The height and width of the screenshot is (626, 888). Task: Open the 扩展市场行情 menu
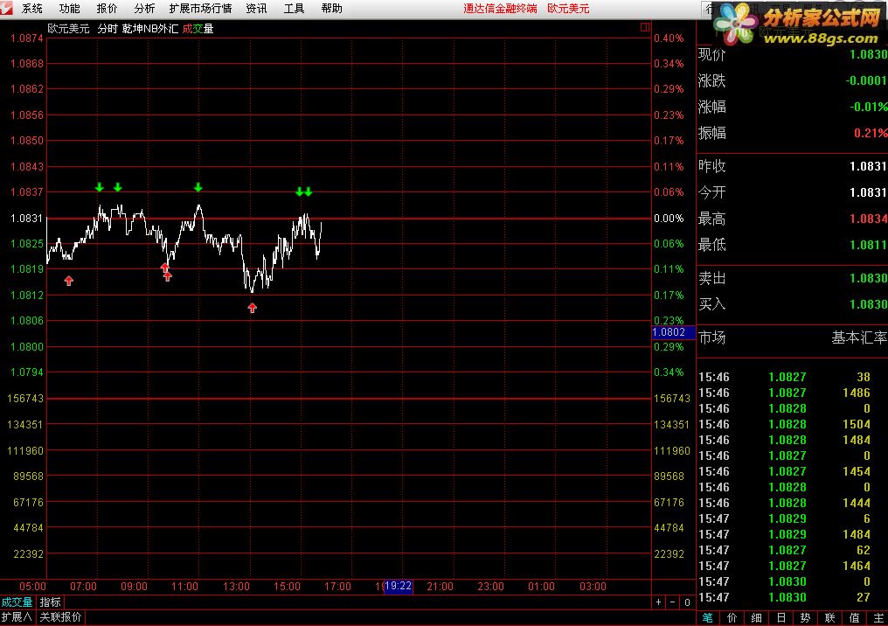200,9
